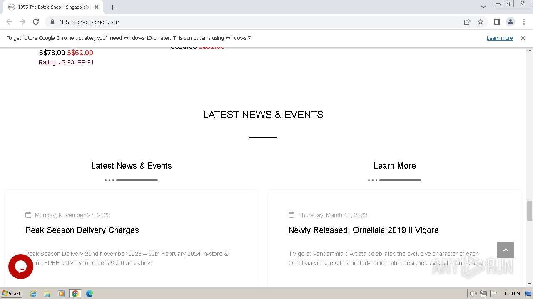
Task: Reload the page with the refresh icon
Action: 36,22
